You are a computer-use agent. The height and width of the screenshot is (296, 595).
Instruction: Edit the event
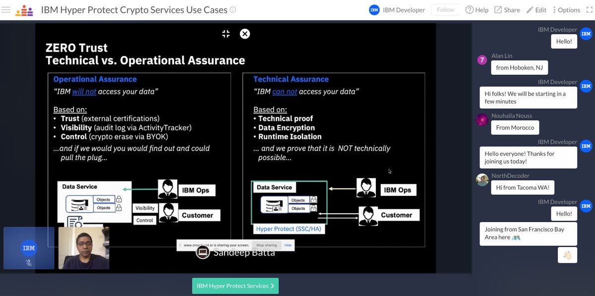pyautogui.click(x=536, y=10)
